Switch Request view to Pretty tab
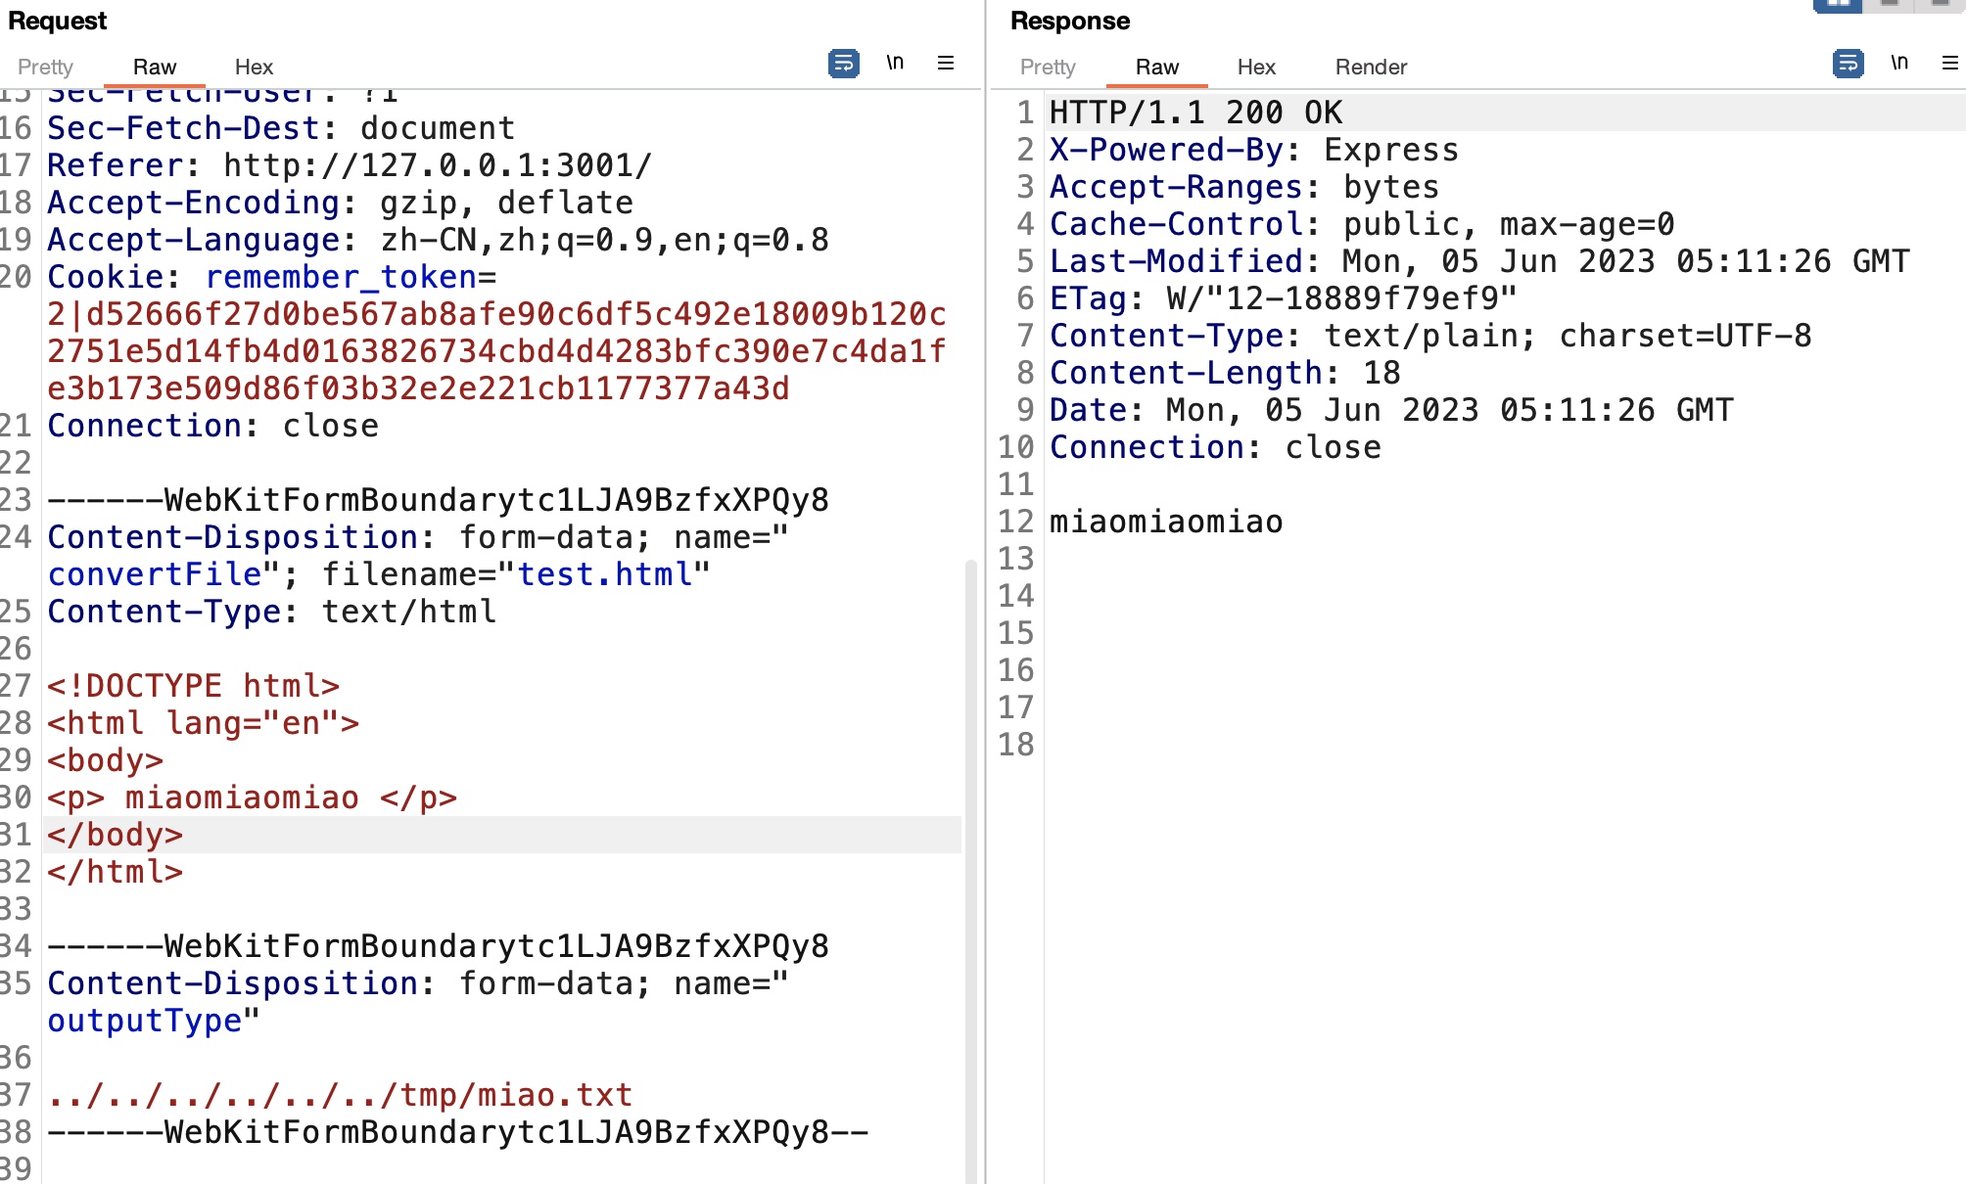Screen dimensions: 1966x1184 coord(45,67)
